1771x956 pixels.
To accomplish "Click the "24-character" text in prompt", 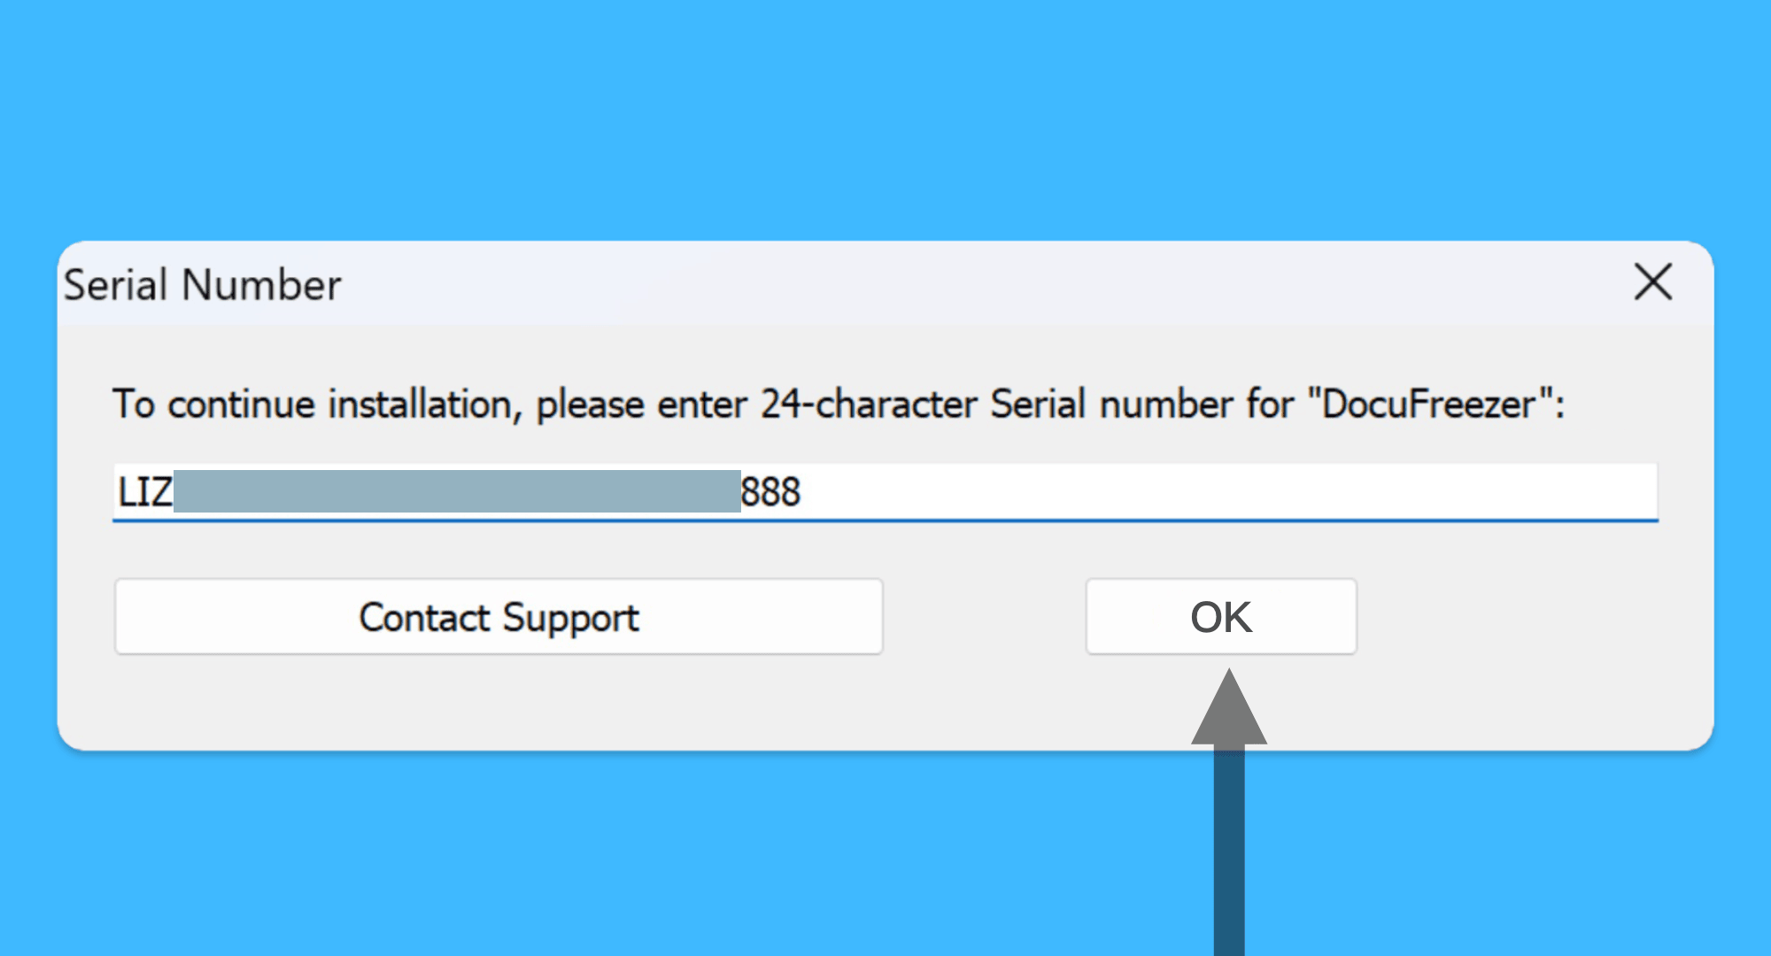I will point(869,405).
